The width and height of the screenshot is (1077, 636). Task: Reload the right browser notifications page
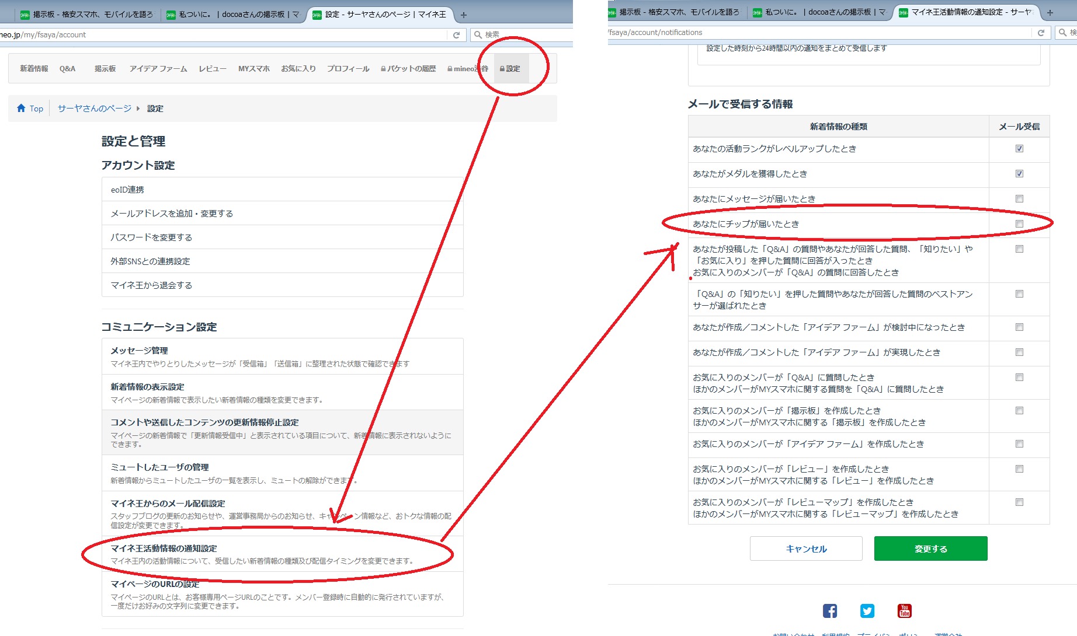point(1040,33)
